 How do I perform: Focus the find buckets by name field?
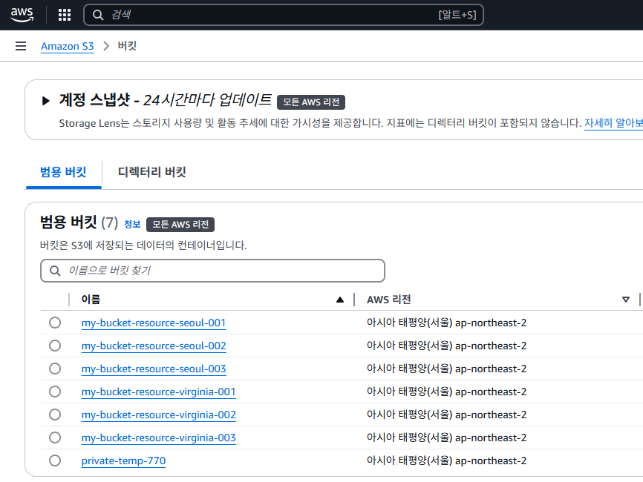212,271
